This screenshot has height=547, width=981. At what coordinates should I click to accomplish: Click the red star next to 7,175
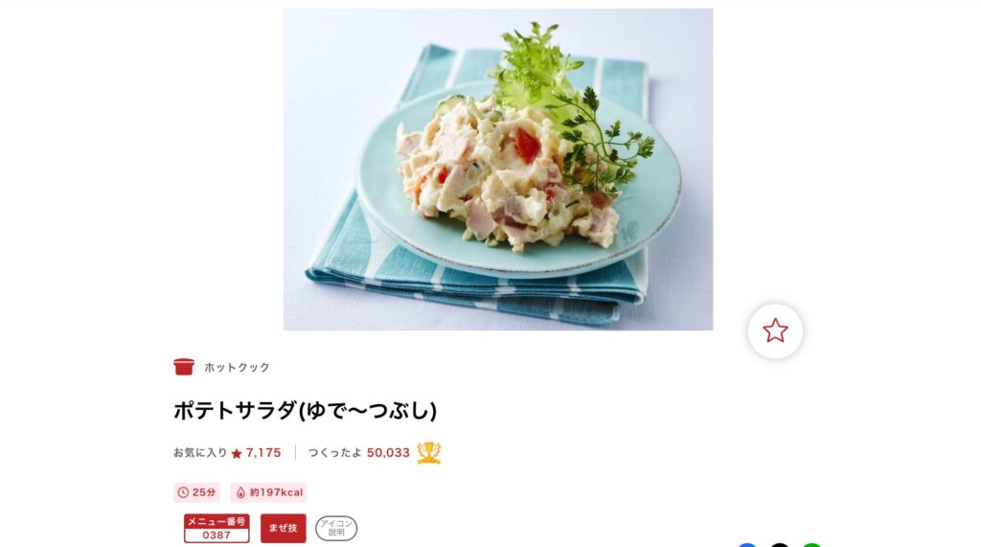[x=237, y=453]
